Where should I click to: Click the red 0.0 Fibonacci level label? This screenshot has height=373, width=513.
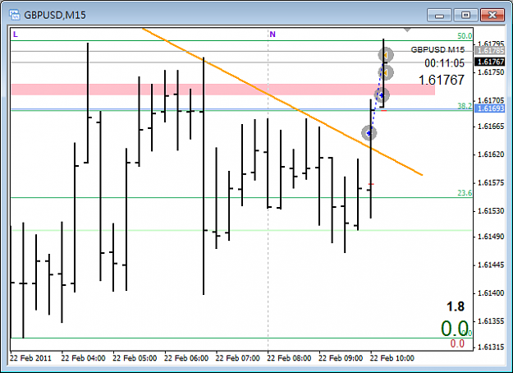click(457, 343)
